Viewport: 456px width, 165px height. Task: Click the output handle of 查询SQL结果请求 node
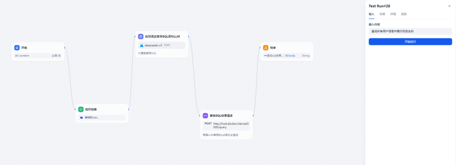[x=253, y=116]
